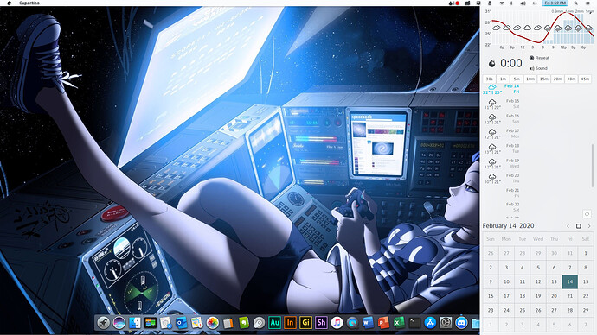
Task: Open the Cupertino menu in the menu bar
Action: [x=29, y=3]
